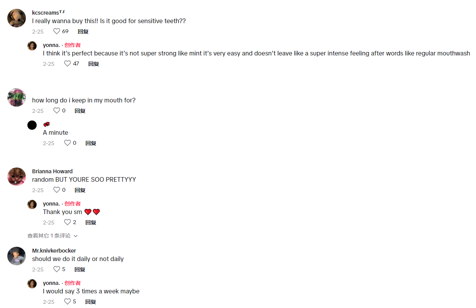Open kcscreams' profile avatar

17,18
